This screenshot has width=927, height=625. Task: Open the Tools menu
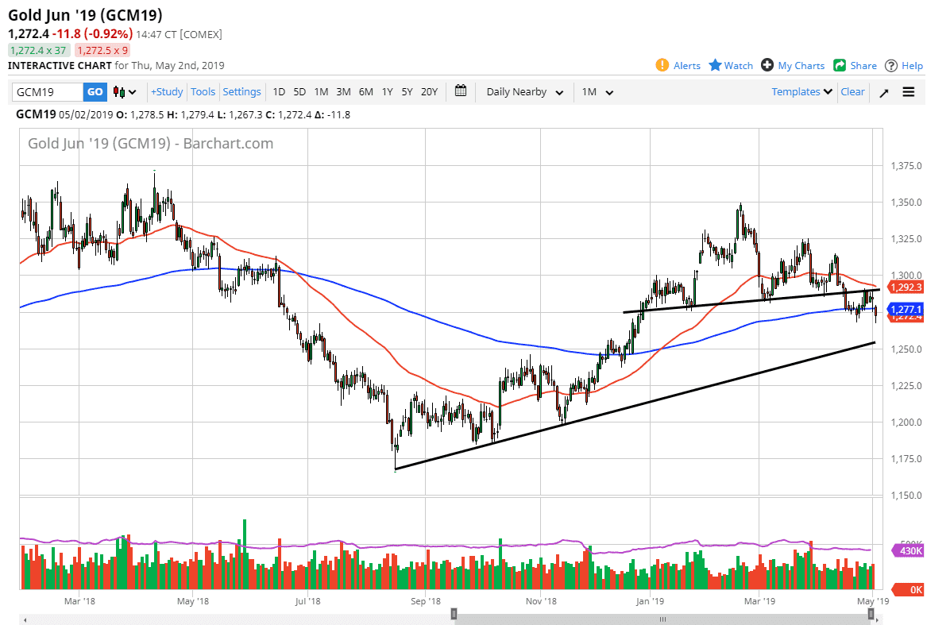pyautogui.click(x=203, y=91)
